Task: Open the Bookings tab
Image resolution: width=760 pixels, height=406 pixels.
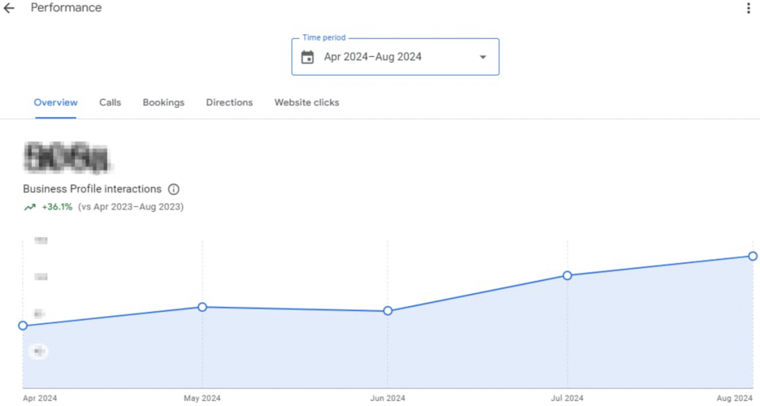Action: click(x=163, y=102)
